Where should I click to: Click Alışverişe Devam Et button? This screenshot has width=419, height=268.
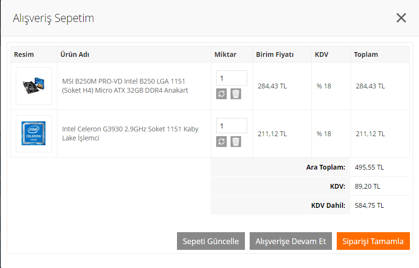tap(291, 241)
